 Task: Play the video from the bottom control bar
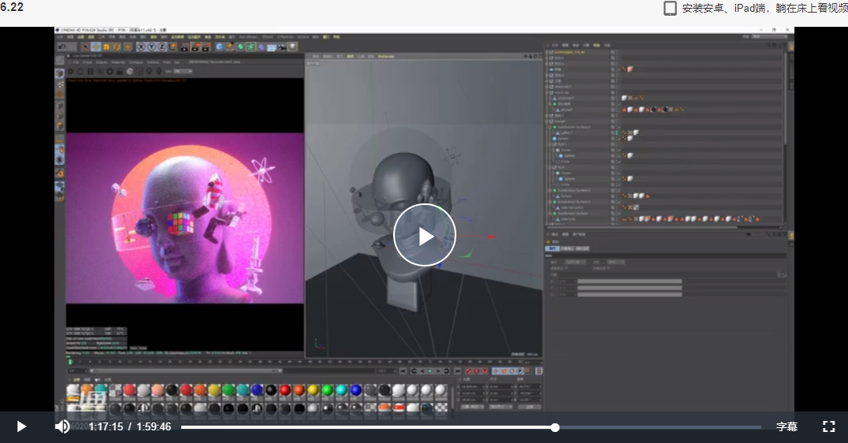point(21,426)
